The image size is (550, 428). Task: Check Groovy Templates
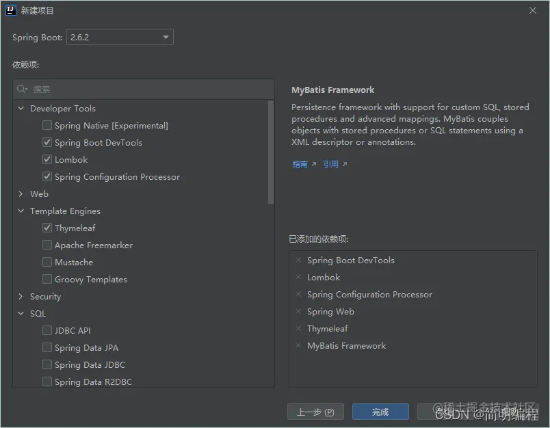pyautogui.click(x=47, y=279)
